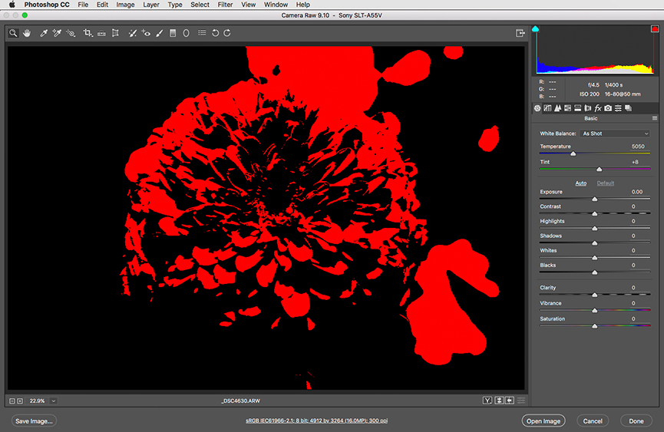The image size is (664, 432).
Task: Toggle full screen mode icon
Action: (520, 33)
